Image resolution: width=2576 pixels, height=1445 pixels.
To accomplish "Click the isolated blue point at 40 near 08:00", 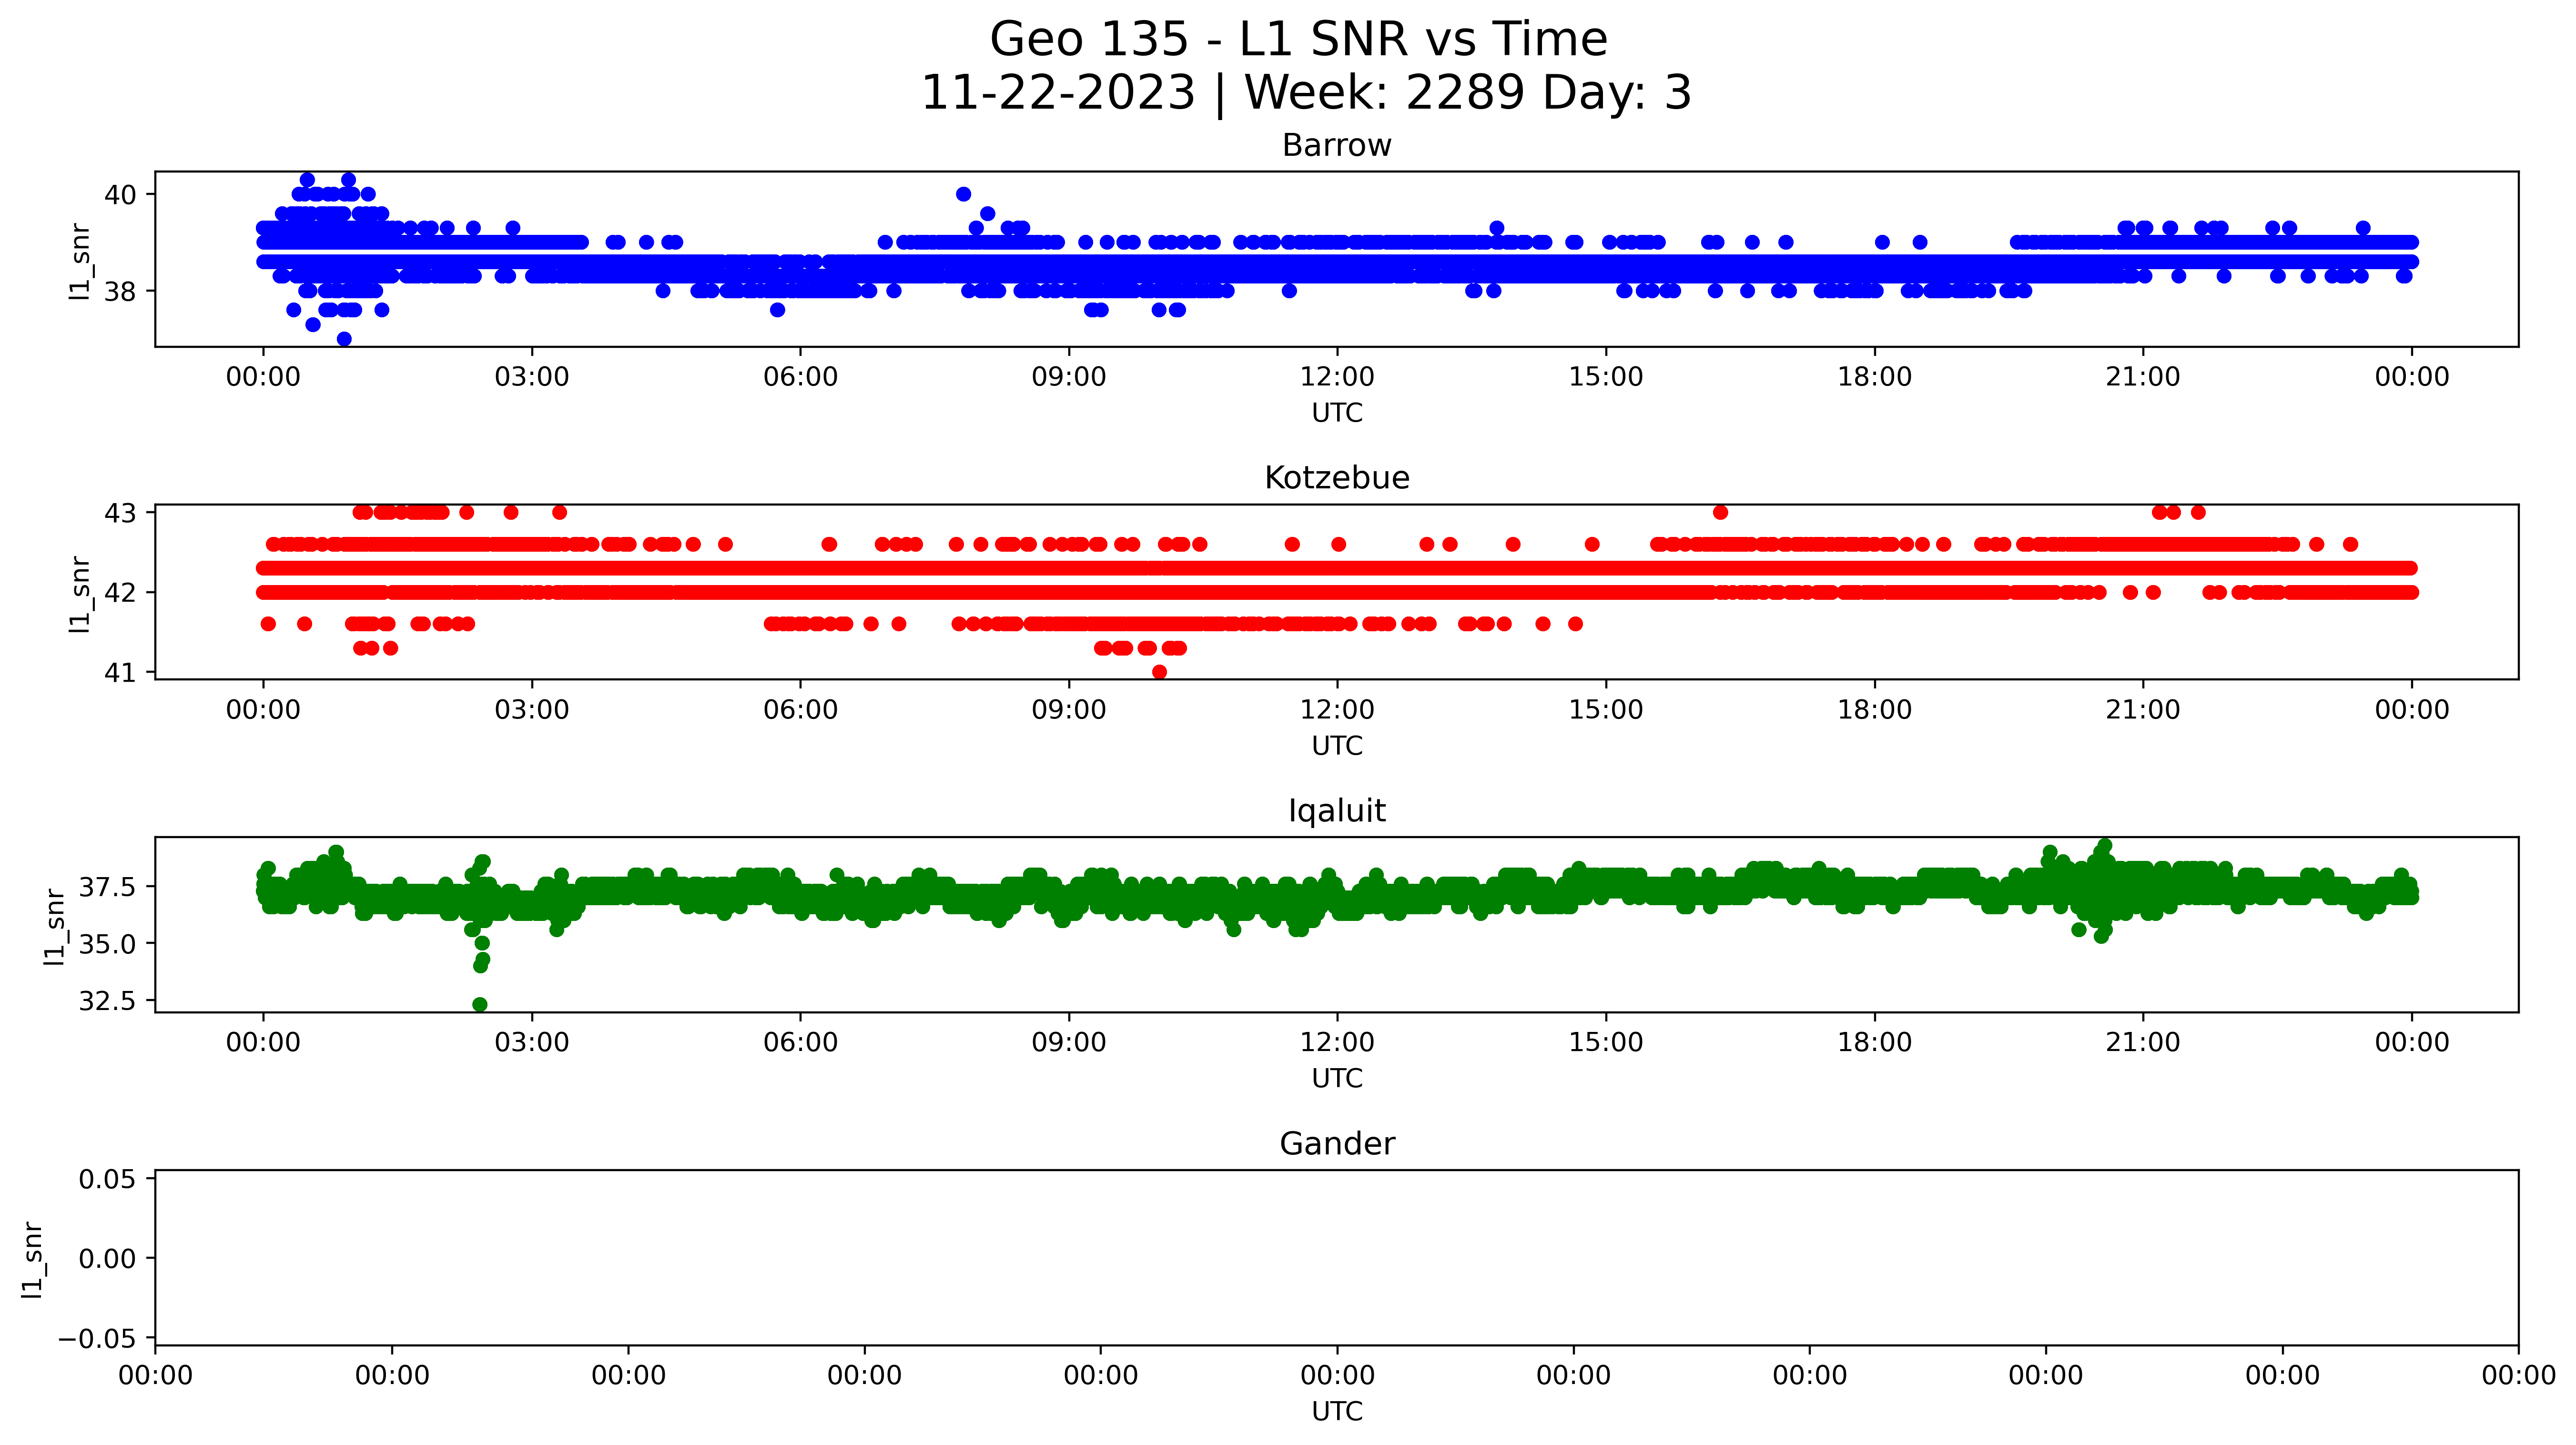I will [963, 194].
